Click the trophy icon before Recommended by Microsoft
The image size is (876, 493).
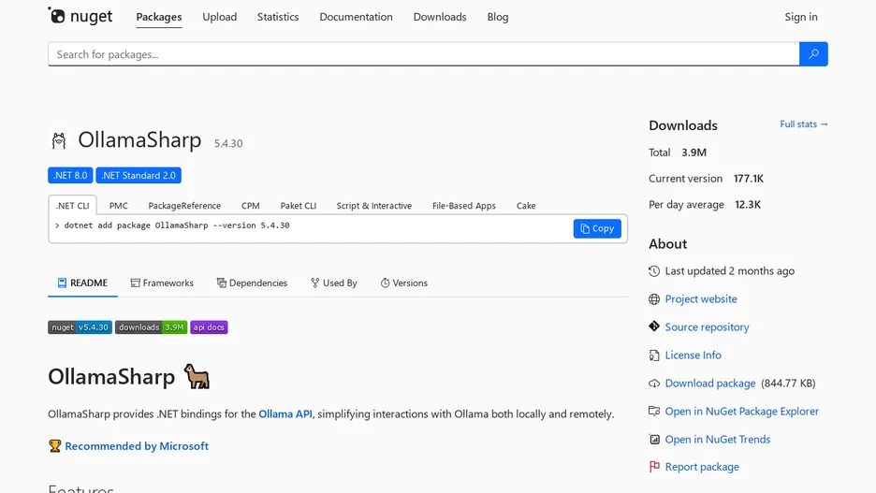54,446
